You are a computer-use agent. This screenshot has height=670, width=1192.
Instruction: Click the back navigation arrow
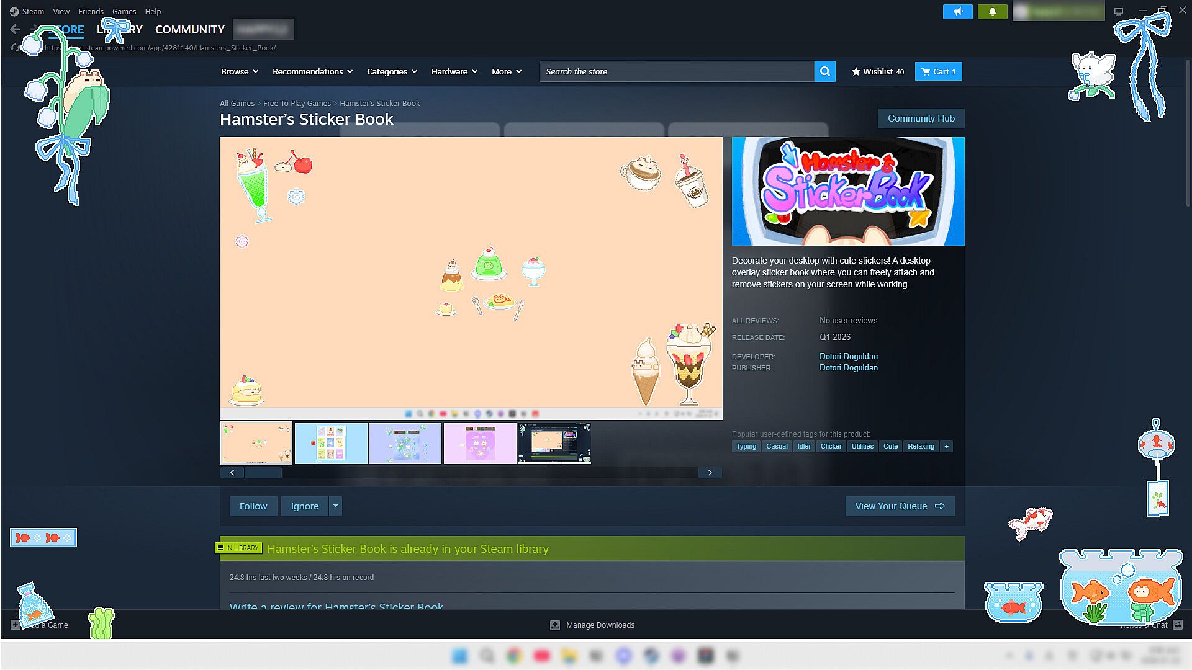click(x=15, y=29)
